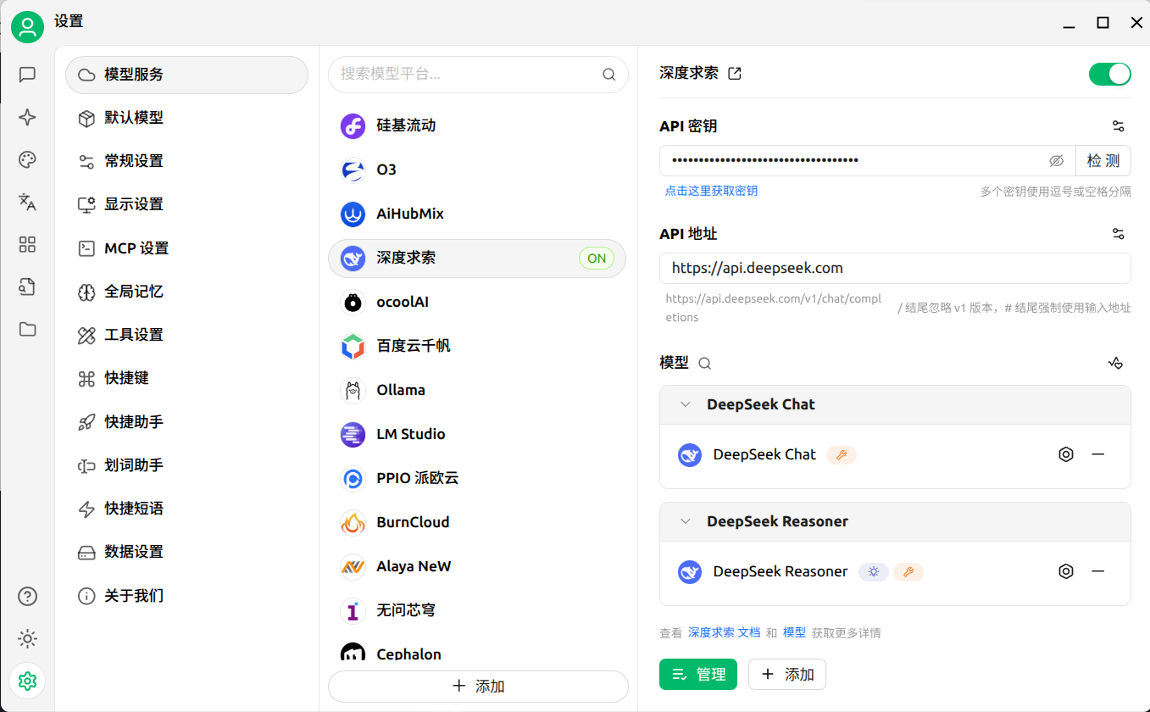Image resolution: width=1150 pixels, height=712 pixels.
Task: Open MCP 设置 section
Action: (x=186, y=248)
